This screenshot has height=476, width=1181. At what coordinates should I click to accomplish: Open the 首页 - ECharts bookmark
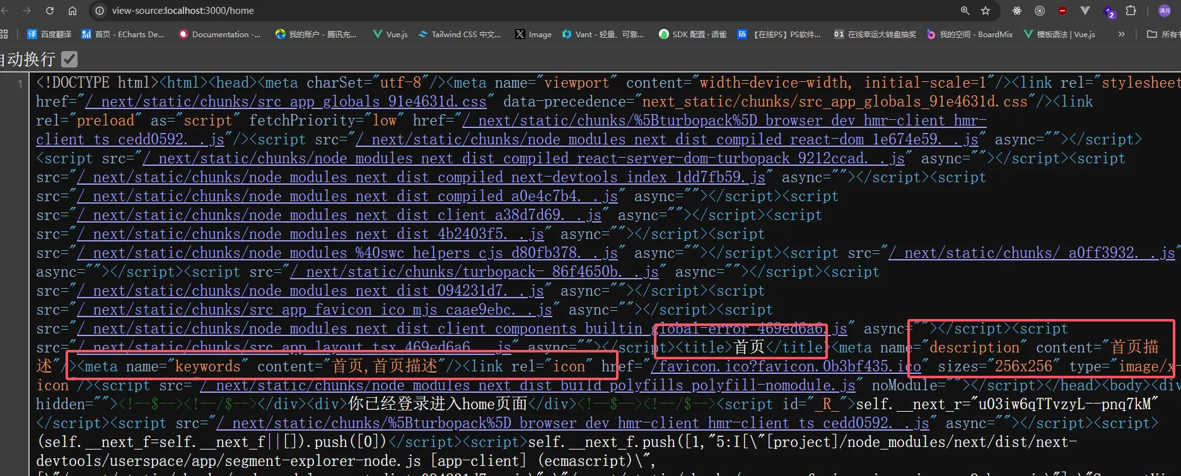click(x=124, y=34)
